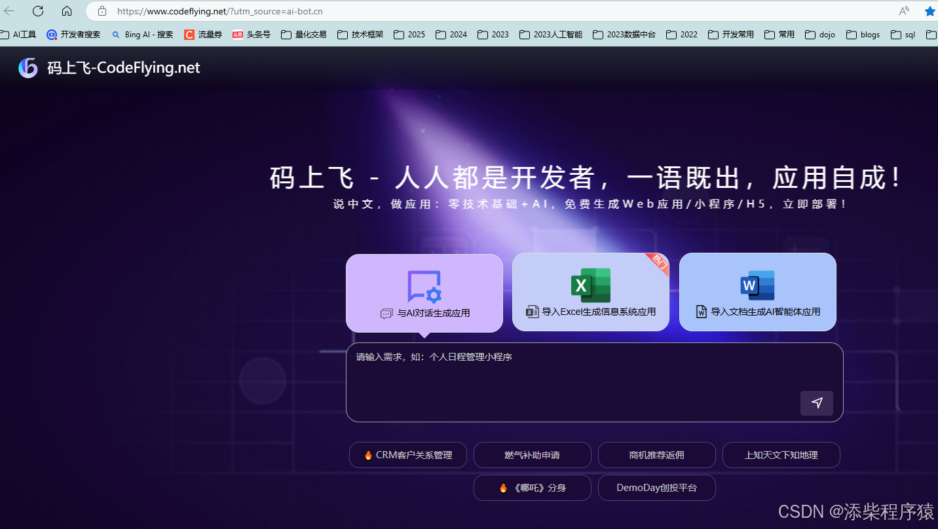This screenshot has width=938, height=529.
Task: Open the blogs bookmark folder
Action: (x=863, y=35)
